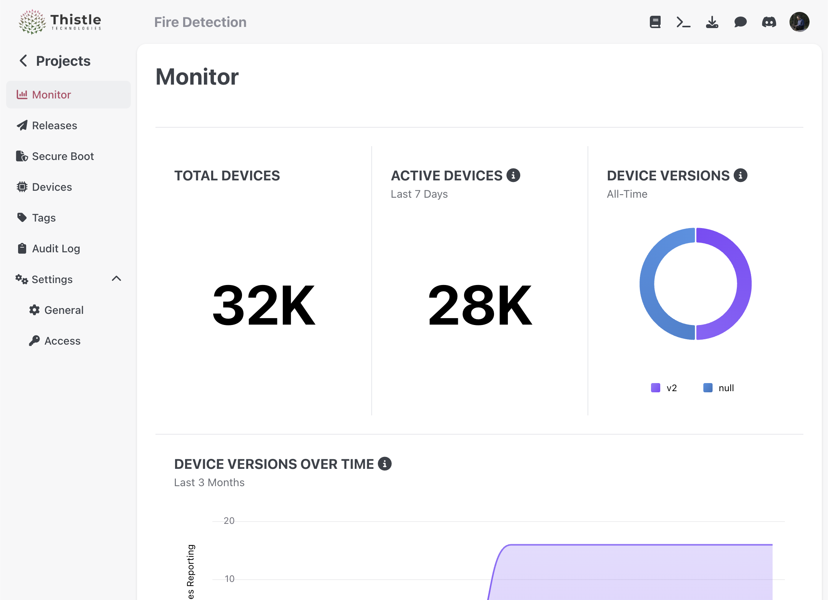
Task: Open the Secure Boot page
Action: (63, 156)
